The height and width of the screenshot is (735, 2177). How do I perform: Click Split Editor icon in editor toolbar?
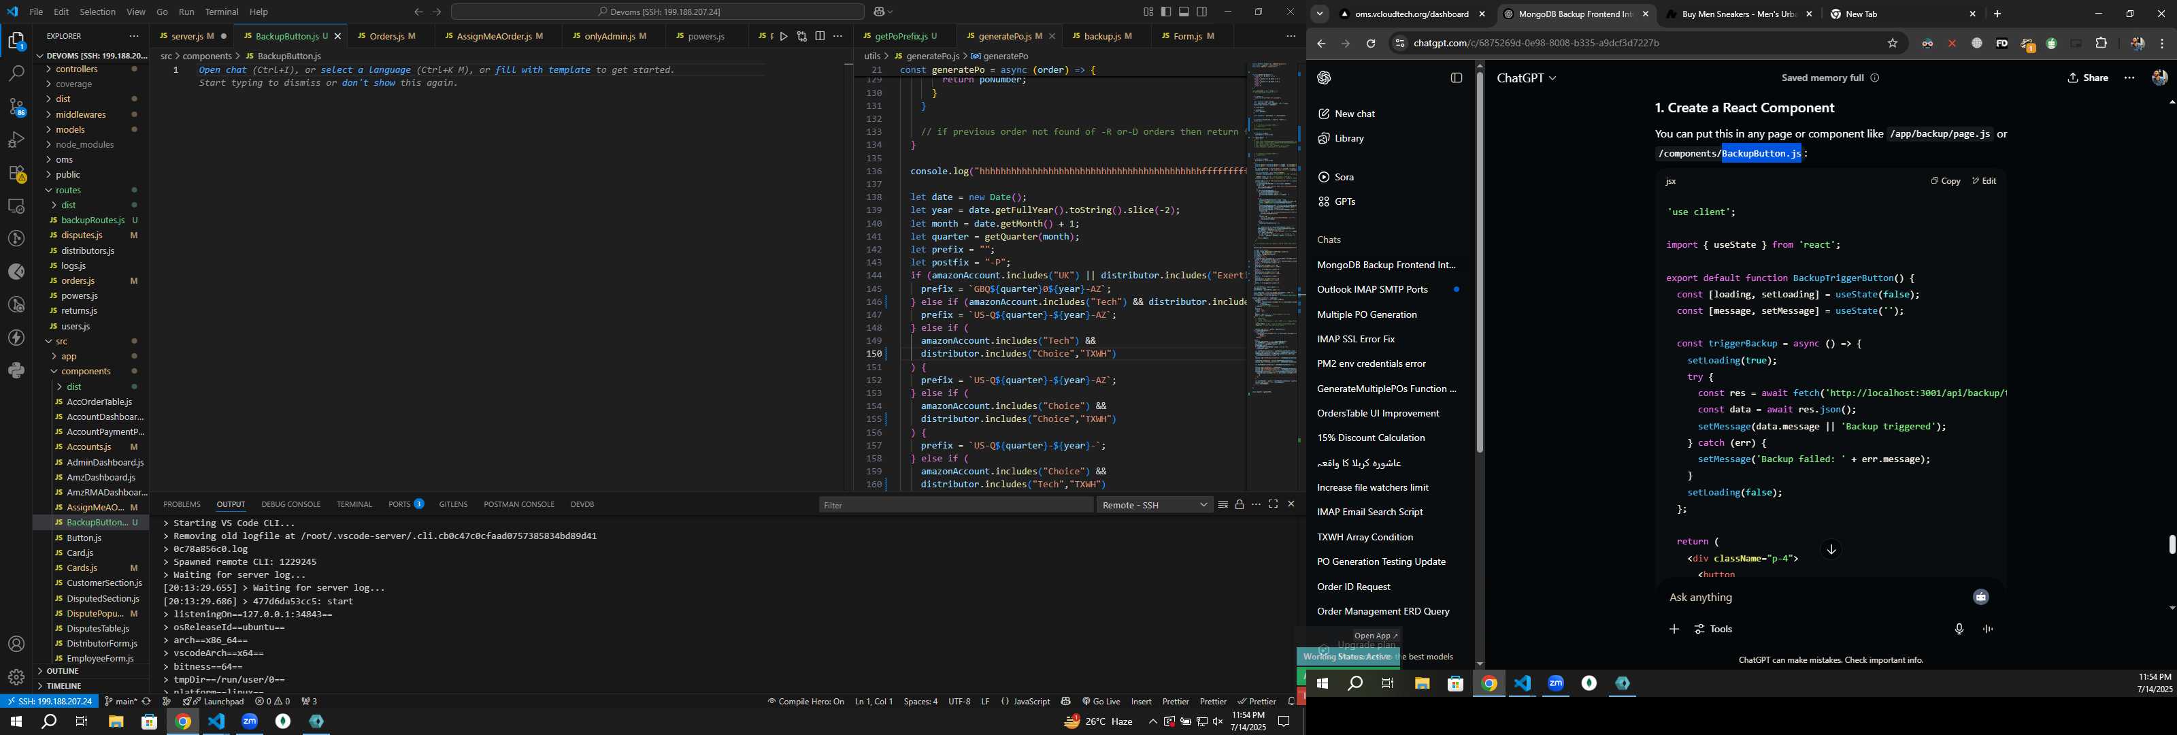(x=820, y=36)
